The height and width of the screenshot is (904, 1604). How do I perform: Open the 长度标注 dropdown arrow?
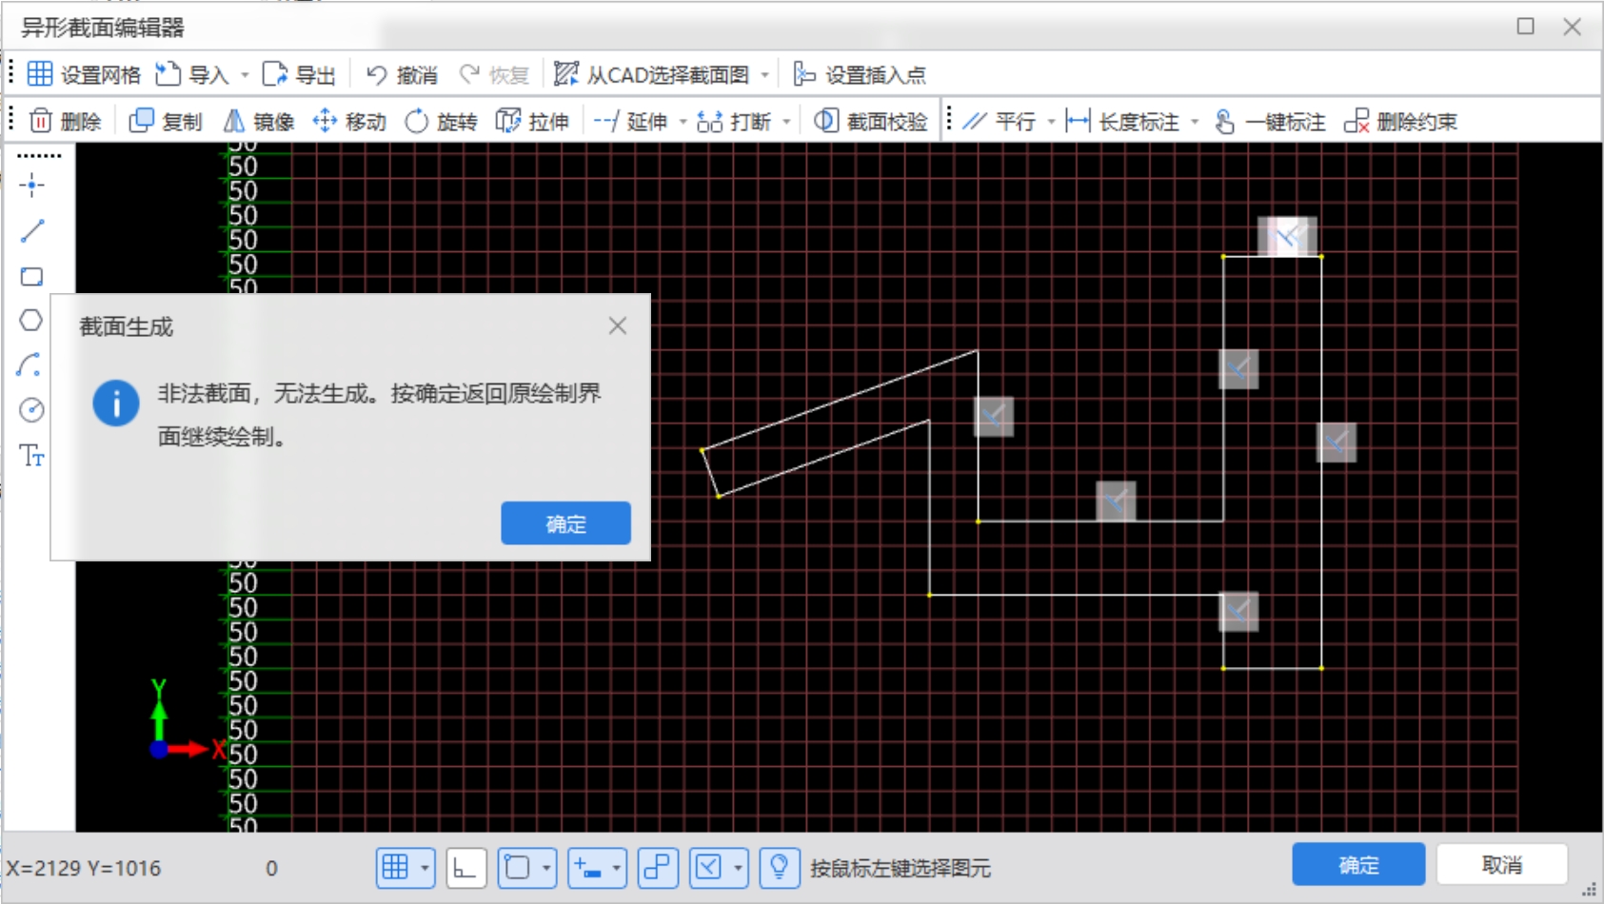click(1195, 122)
